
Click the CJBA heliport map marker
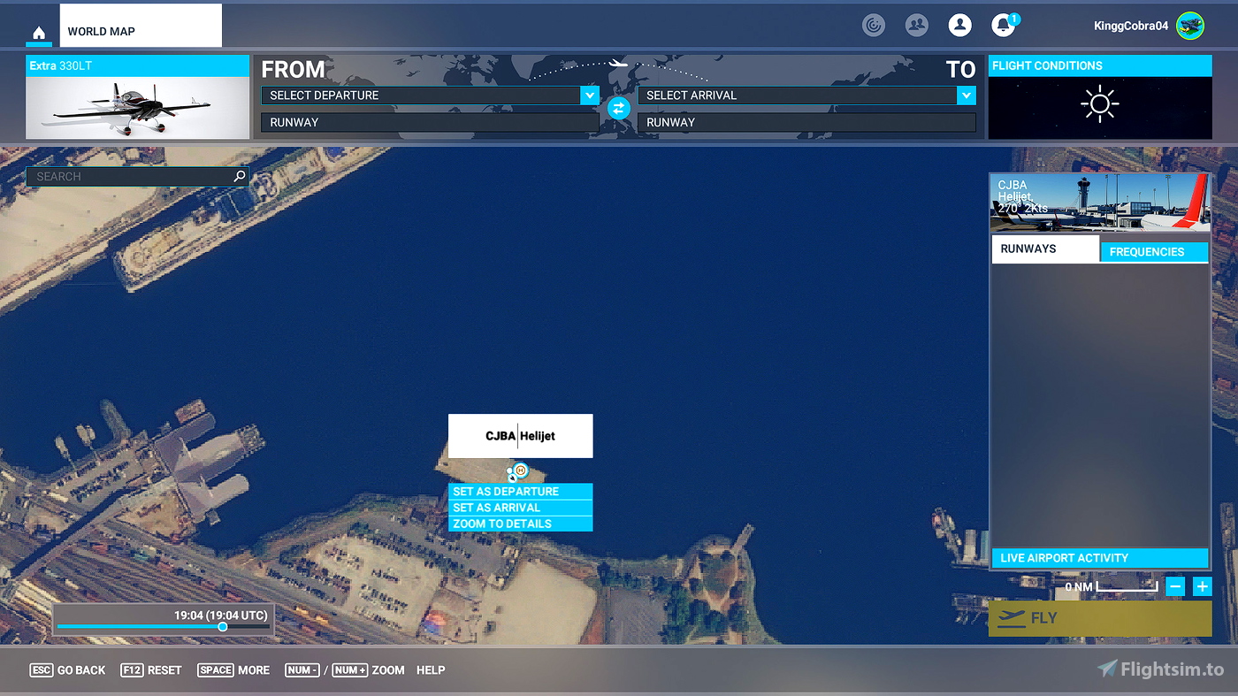coord(520,470)
